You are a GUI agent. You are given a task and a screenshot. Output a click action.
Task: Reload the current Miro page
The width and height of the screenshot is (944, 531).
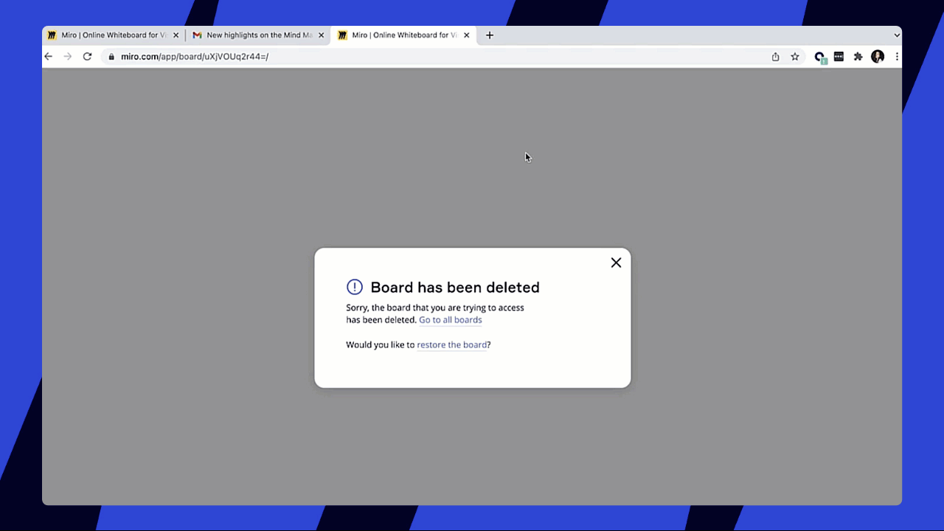[x=87, y=57]
